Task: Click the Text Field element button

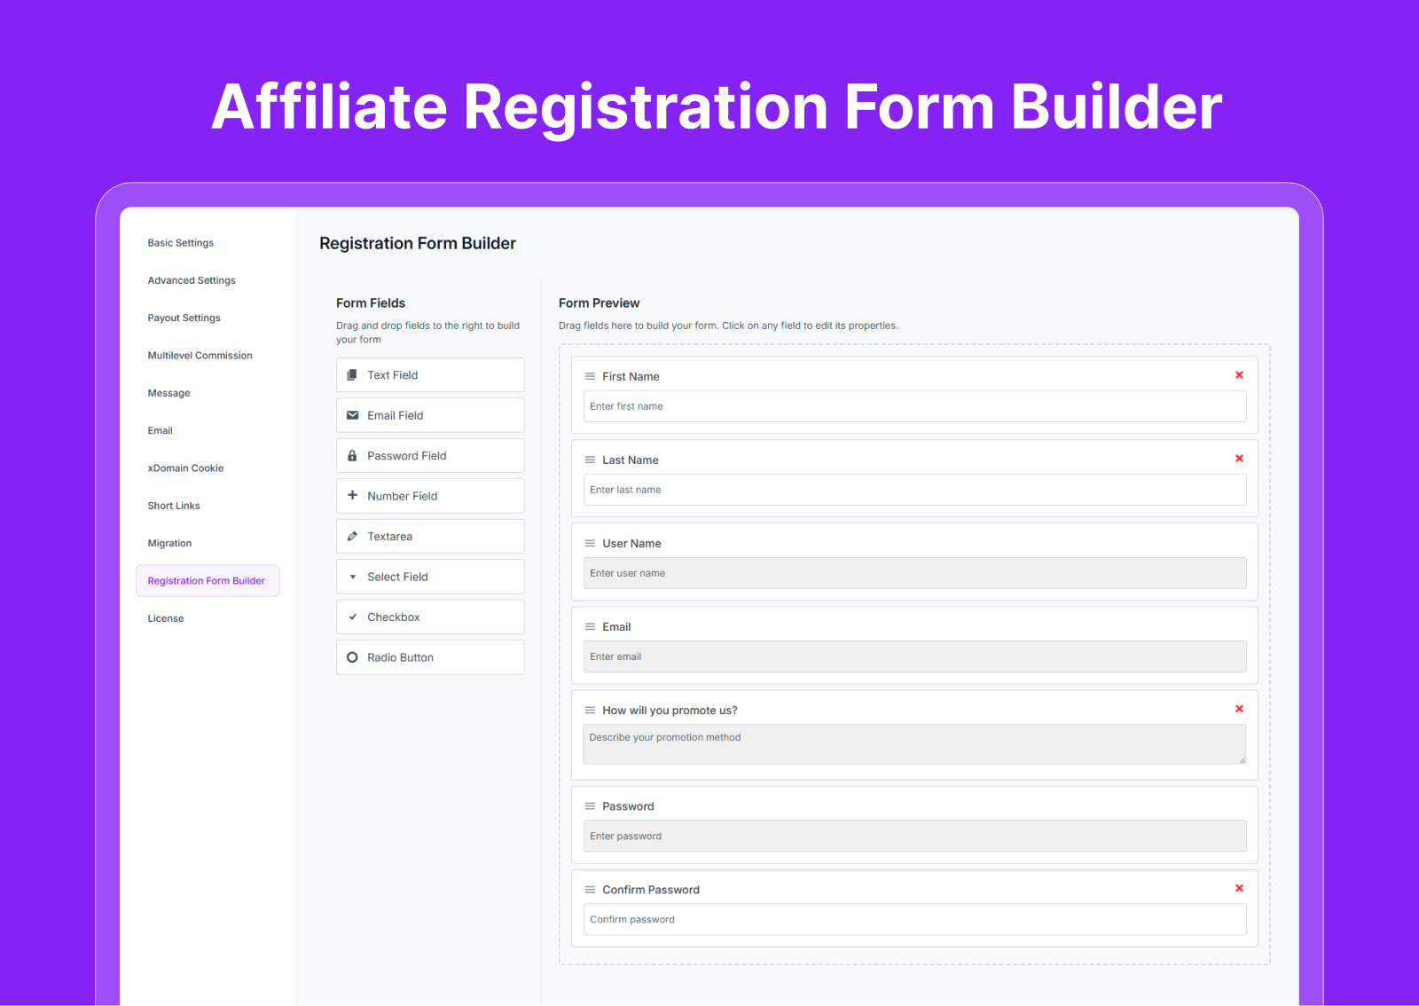Action: (430, 375)
